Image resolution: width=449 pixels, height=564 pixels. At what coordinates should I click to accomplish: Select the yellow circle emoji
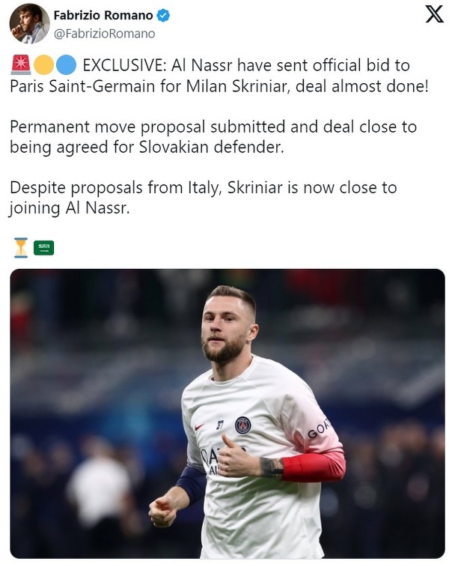click(43, 65)
